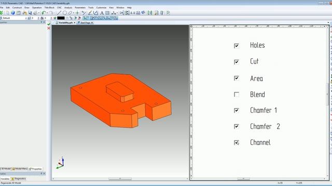Open the Parameters menu
The width and height of the screenshot is (332, 186).
[80, 8]
